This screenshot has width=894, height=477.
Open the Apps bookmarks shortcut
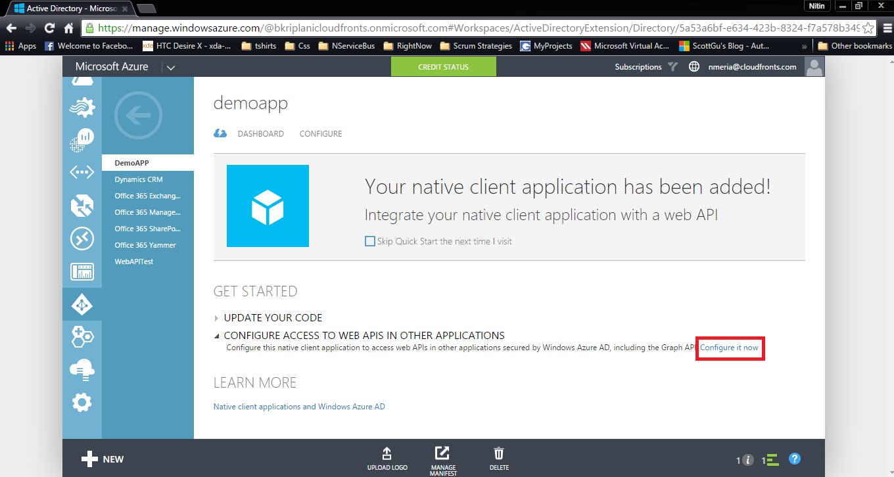point(20,46)
